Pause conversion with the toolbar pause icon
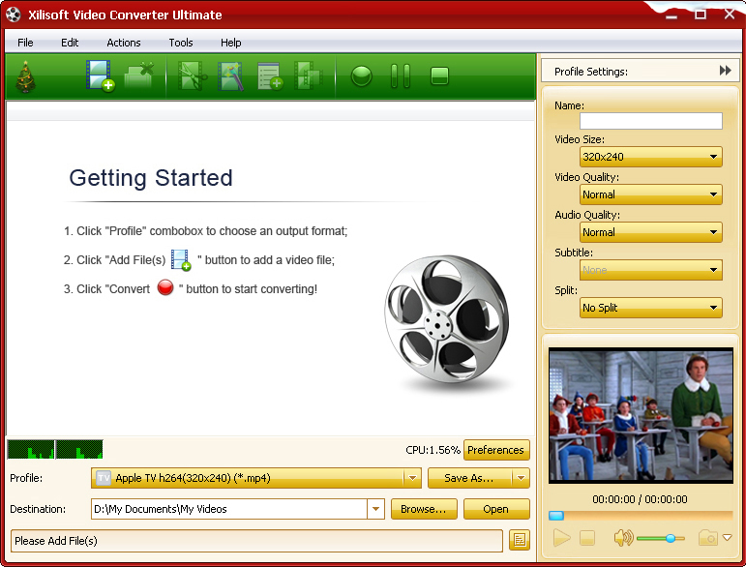 pos(401,76)
